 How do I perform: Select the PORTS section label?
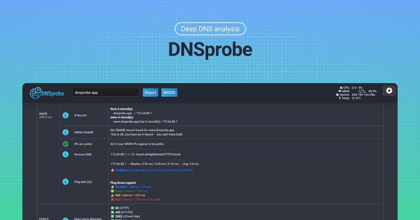point(44,219)
